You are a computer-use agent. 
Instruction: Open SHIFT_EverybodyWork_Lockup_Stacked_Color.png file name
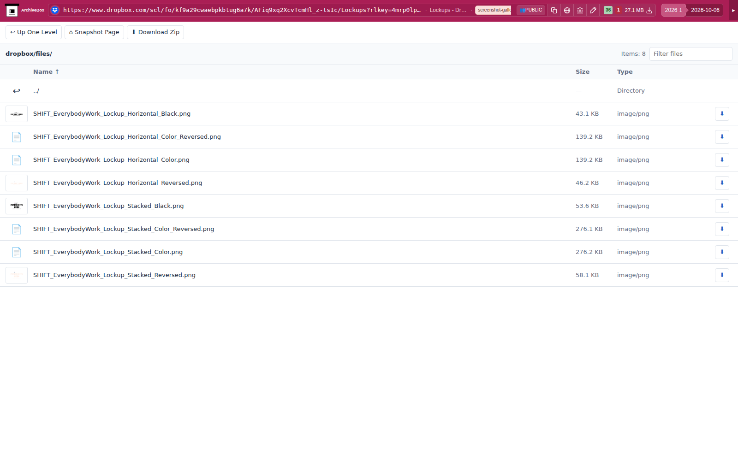coord(108,252)
